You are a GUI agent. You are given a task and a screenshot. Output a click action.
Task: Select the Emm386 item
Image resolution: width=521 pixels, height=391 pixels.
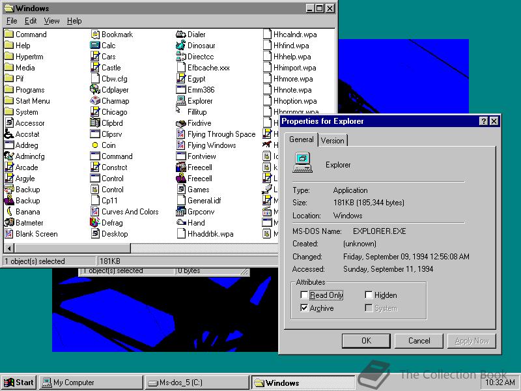pyautogui.click(x=195, y=89)
